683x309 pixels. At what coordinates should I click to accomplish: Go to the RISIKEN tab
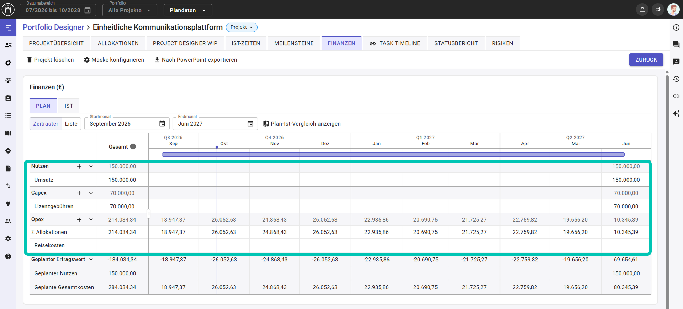502,43
